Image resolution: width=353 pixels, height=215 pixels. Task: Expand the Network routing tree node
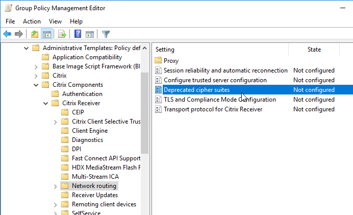56,186
